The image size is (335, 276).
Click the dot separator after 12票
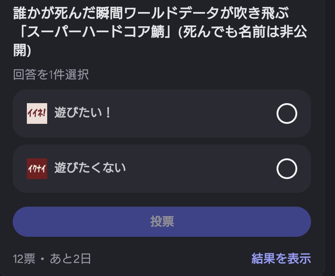click(42, 259)
